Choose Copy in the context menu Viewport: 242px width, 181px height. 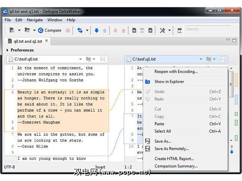click(186, 116)
